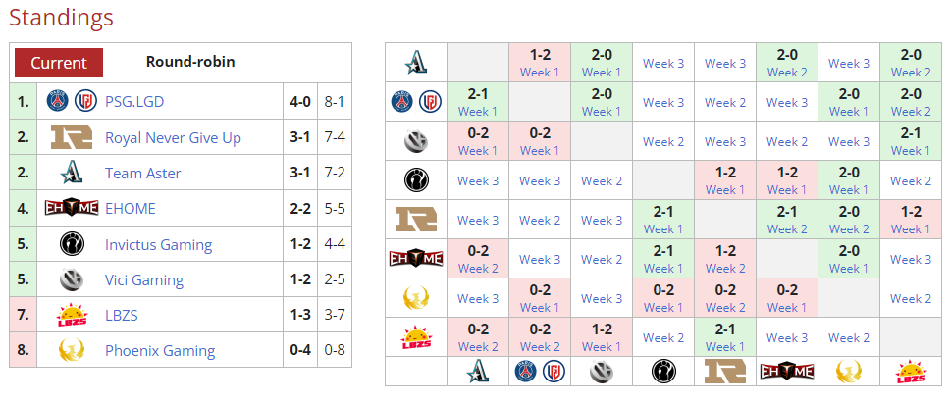Click EHOME logo in crosstable bottom row

786,372
